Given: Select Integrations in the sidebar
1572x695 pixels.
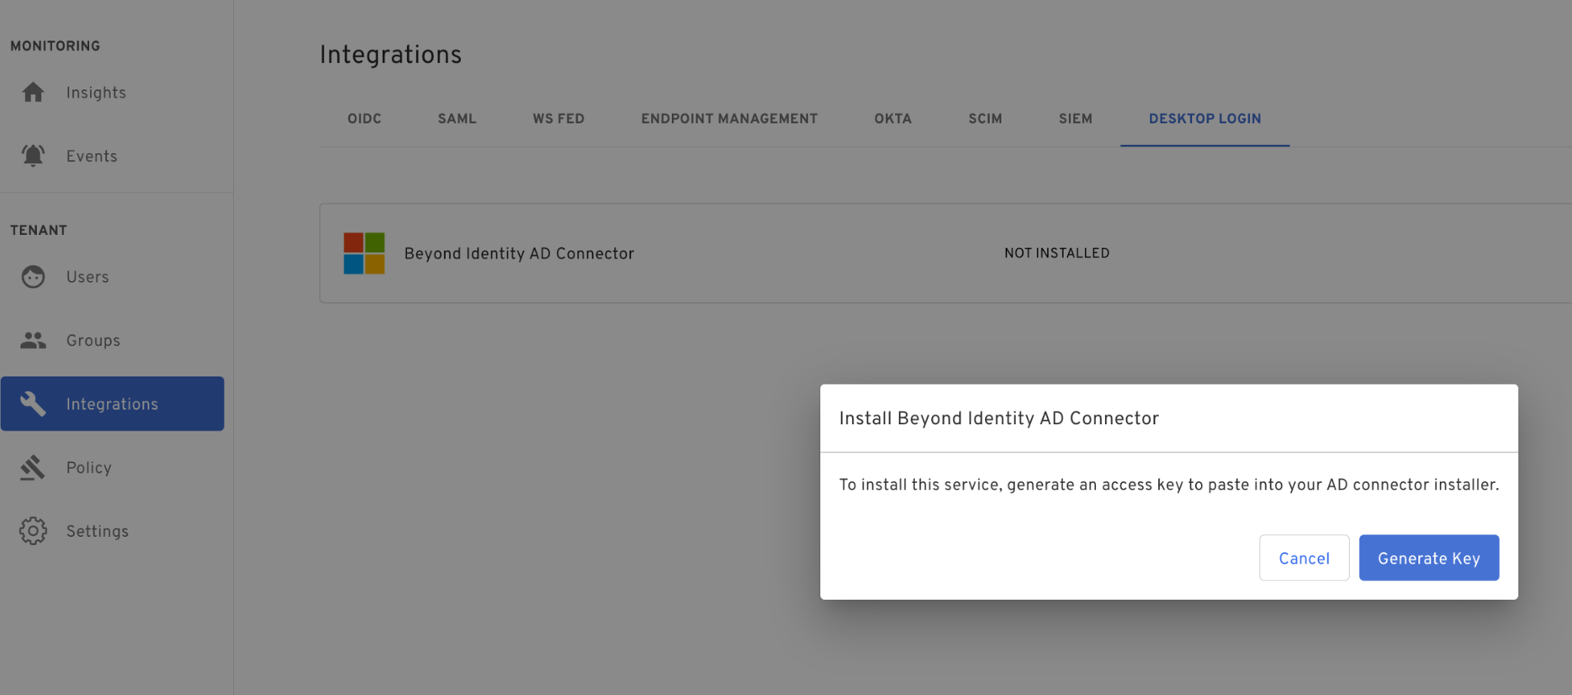Looking at the screenshot, I should 112,404.
